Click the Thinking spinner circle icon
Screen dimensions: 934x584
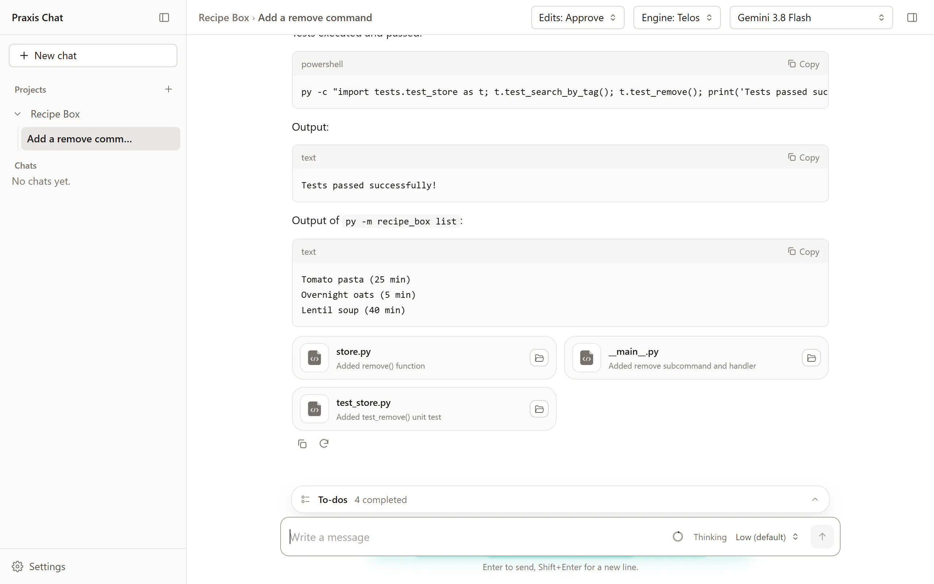[x=678, y=537]
